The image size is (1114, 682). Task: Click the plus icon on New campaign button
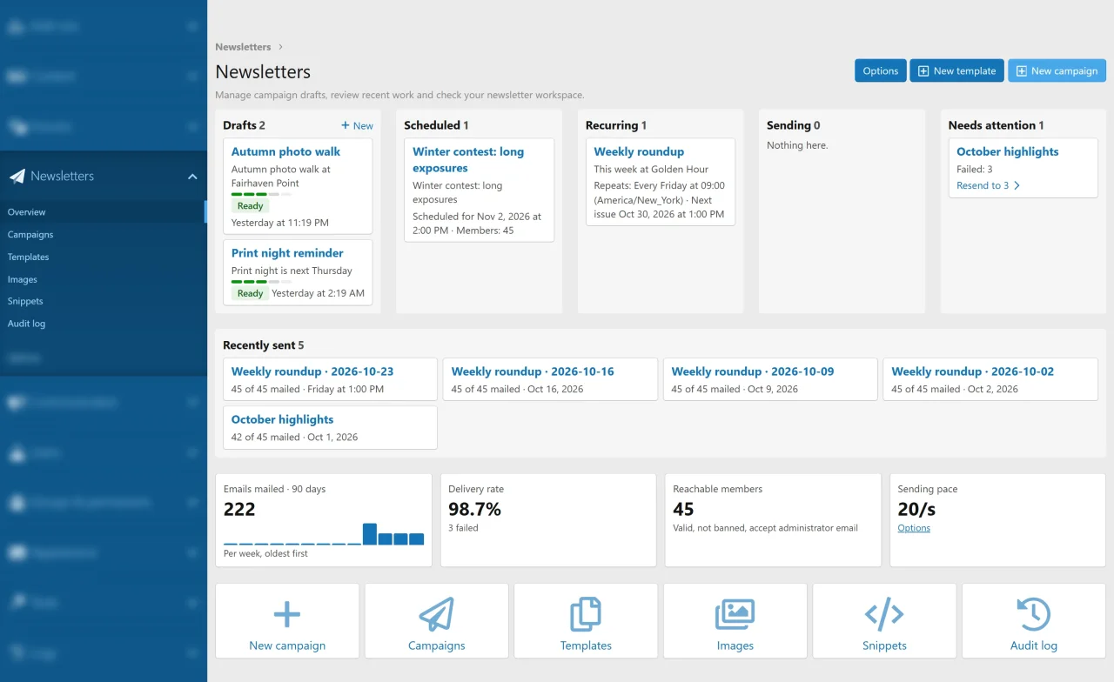click(1022, 71)
